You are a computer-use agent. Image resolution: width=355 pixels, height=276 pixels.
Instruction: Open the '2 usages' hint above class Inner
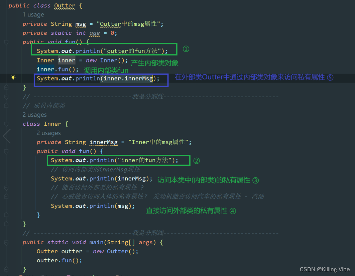coord(35,115)
